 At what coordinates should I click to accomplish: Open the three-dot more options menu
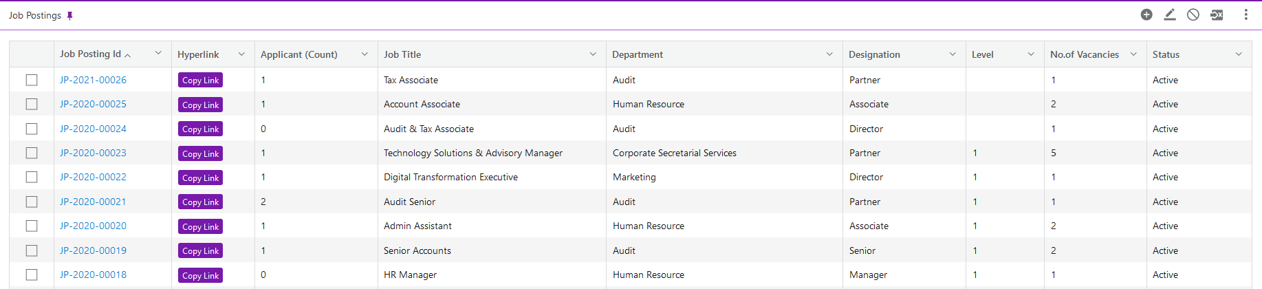click(1245, 14)
